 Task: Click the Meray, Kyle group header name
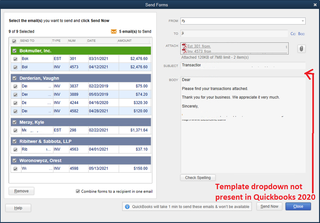tap(32, 122)
